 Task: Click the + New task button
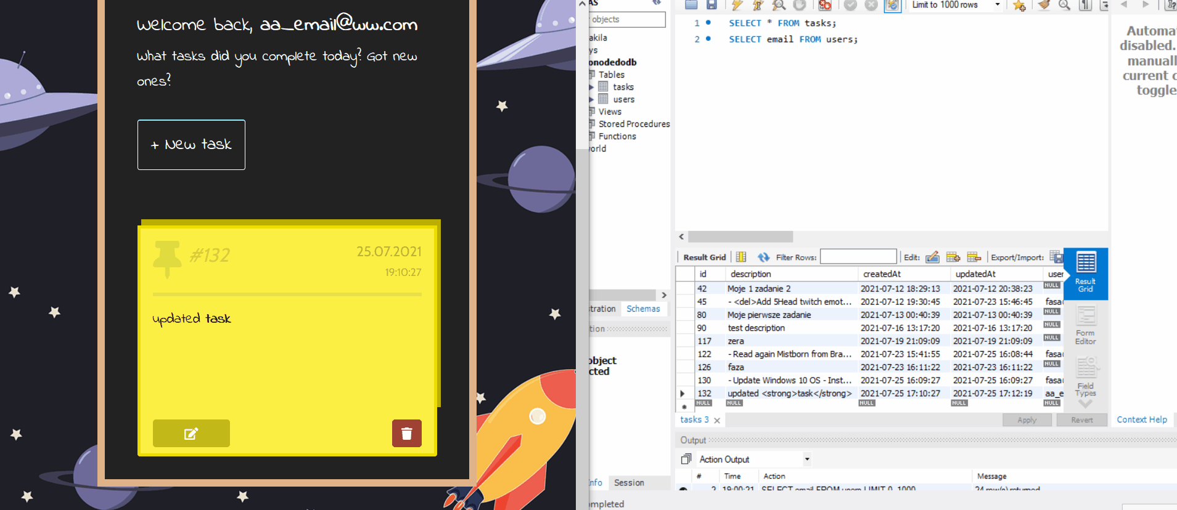tap(191, 145)
